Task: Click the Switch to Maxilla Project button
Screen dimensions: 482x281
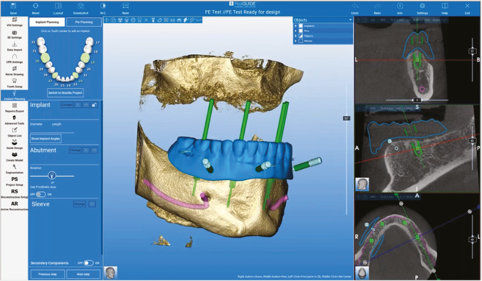Action: [65, 93]
